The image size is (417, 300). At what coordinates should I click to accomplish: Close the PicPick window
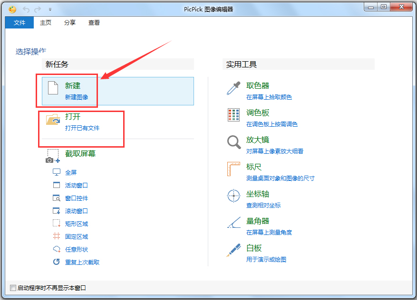pos(402,7)
